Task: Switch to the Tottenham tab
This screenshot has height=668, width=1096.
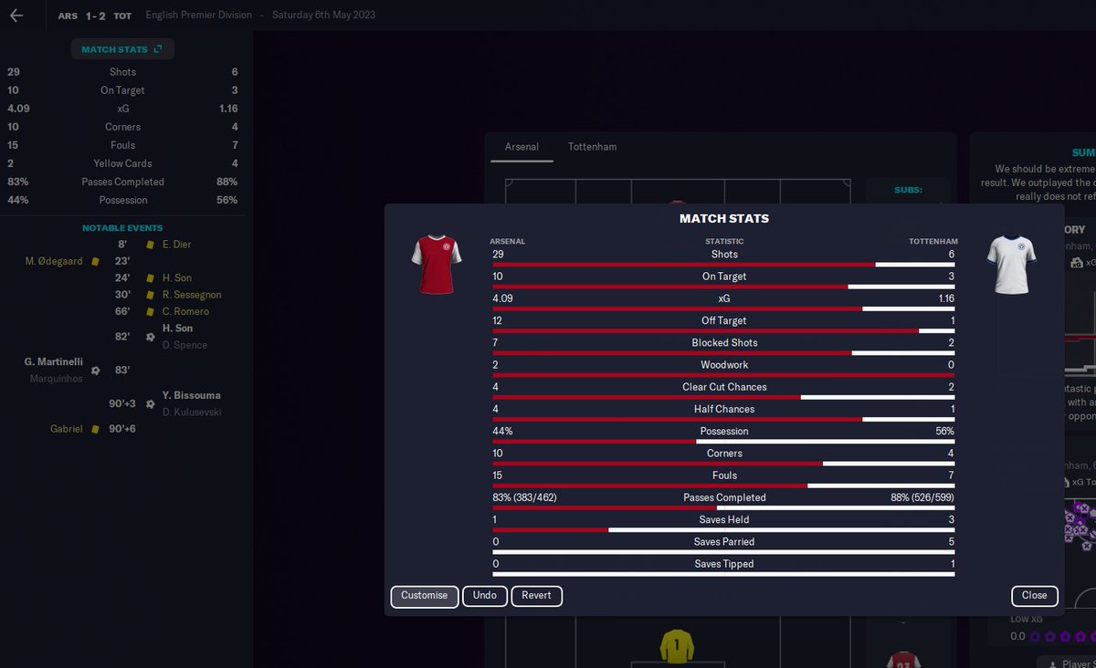Action: click(592, 147)
